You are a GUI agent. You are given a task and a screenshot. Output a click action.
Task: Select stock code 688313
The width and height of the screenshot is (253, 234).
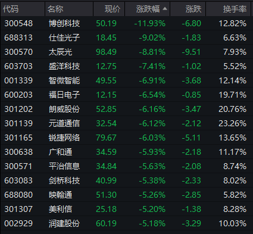point(18,38)
